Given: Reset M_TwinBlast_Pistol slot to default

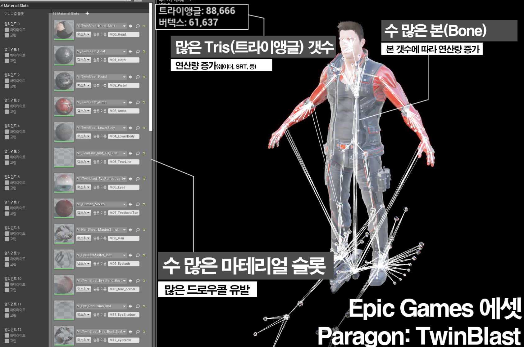Looking at the screenshot, I should (144, 77).
